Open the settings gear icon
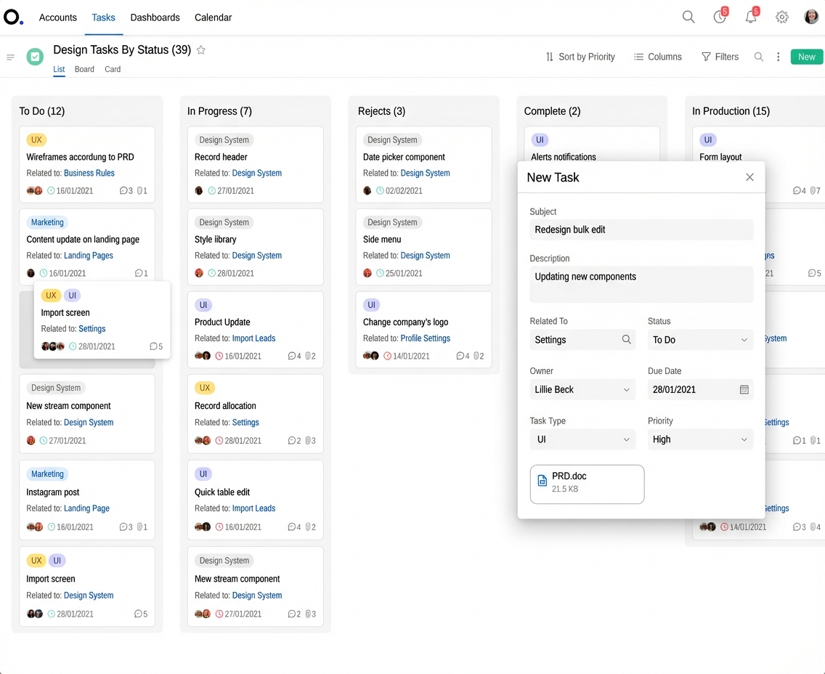This screenshot has width=825, height=674. (x=782, y=17)
